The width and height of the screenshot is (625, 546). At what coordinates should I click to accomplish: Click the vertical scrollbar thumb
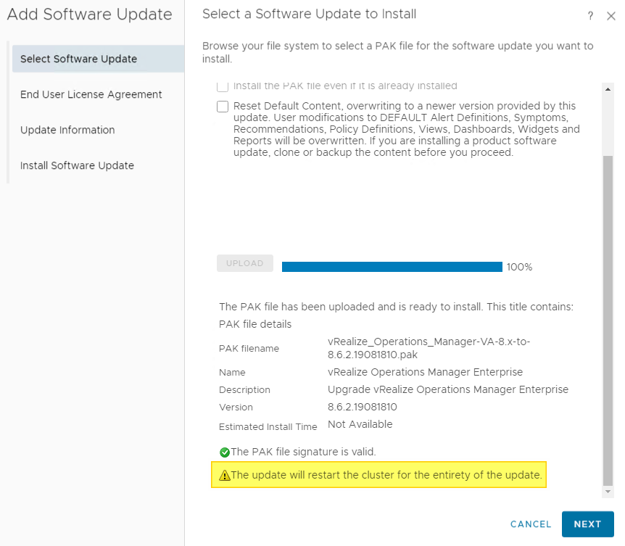click(608, 319)
